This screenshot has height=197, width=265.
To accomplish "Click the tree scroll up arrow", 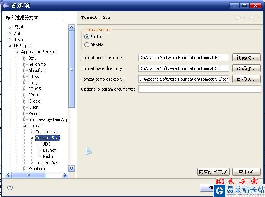I will pyautogui.click(x=72, y=27).
